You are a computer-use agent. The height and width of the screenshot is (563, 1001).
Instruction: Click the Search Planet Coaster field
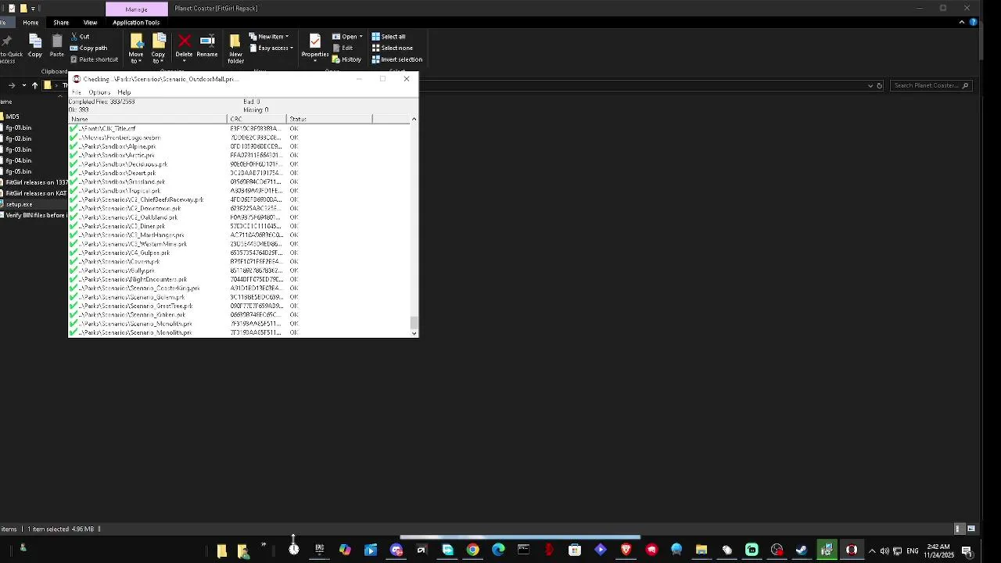click(x=931, y=85)
